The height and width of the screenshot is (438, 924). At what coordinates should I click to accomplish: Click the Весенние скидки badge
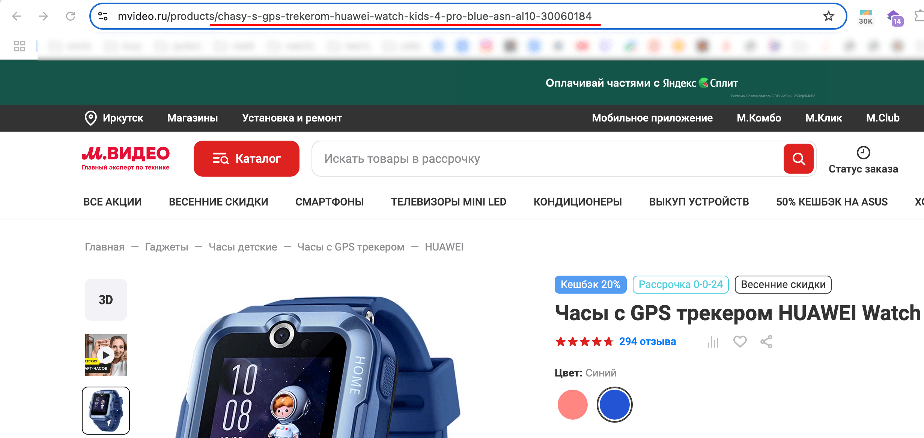coord(783,285)
